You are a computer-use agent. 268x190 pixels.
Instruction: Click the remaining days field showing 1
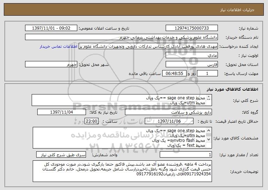(x=207, y=74)
